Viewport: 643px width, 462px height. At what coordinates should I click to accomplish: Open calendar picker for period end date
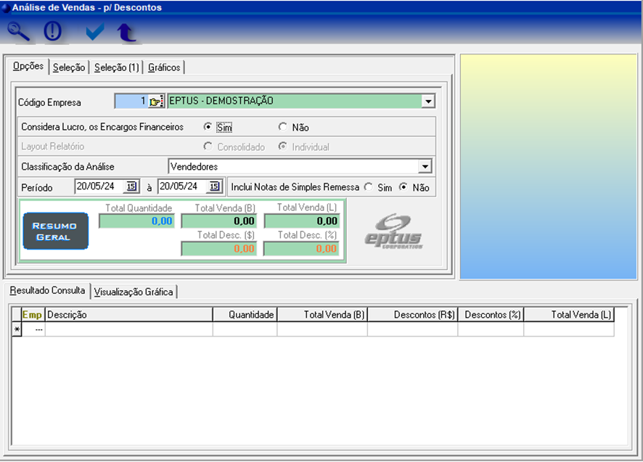[214, 186]
